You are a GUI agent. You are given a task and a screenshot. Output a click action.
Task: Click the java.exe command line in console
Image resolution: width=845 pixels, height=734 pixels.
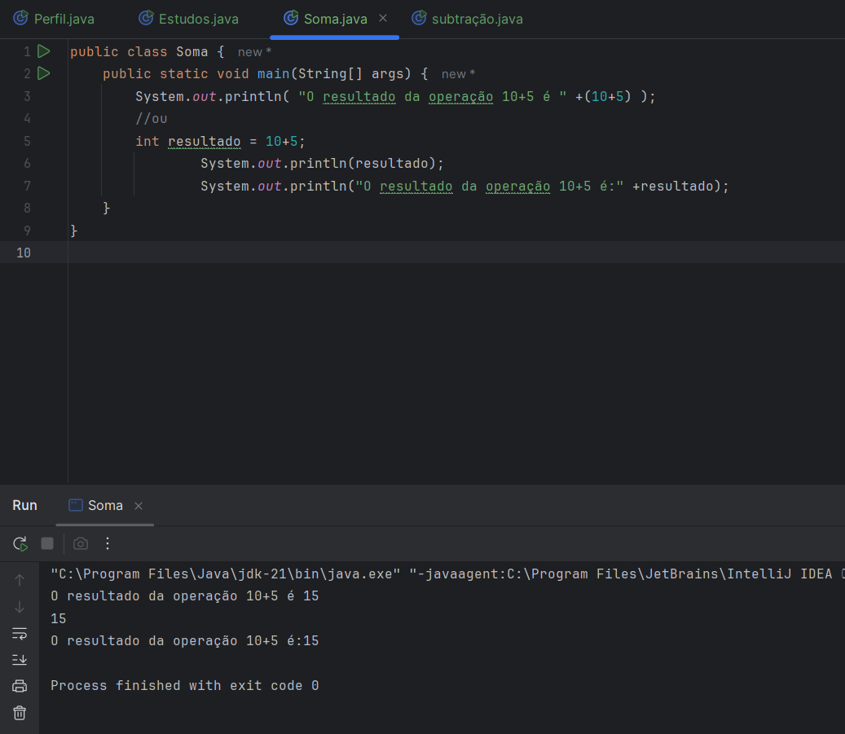447,574
